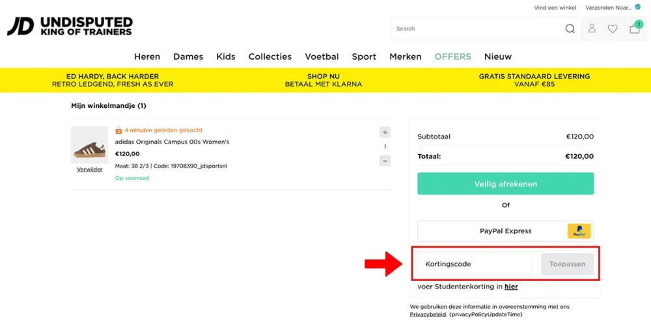The width and height of the screenshot is (651, 336).
Task: Open the Heren menu
Action: (147, 57)
